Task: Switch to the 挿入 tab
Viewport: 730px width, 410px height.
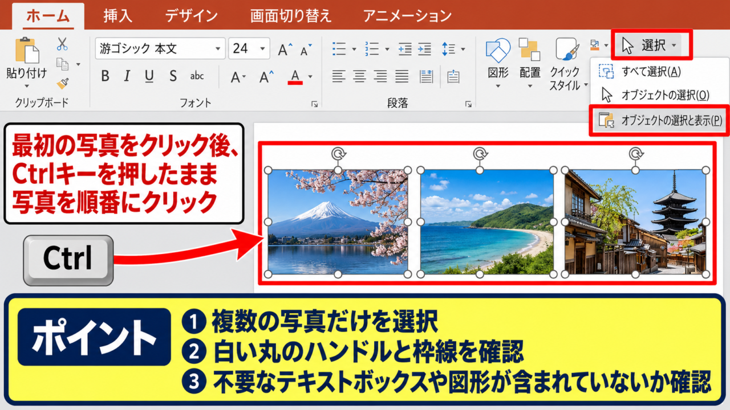Action: click(x=118, y=15)
